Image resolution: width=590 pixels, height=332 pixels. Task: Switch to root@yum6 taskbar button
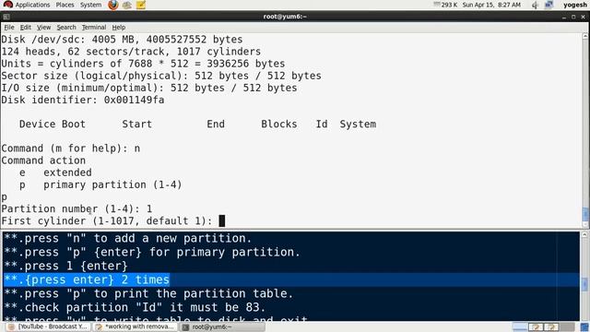(222, 326)
